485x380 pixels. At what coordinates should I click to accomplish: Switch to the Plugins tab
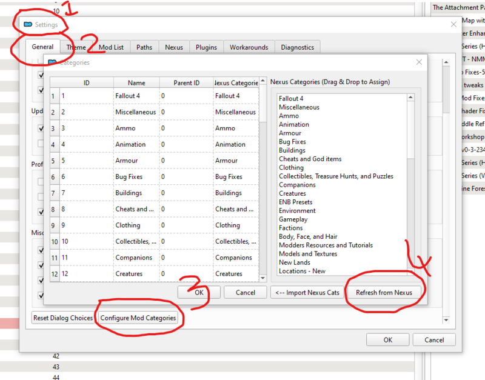coord(206,47)
